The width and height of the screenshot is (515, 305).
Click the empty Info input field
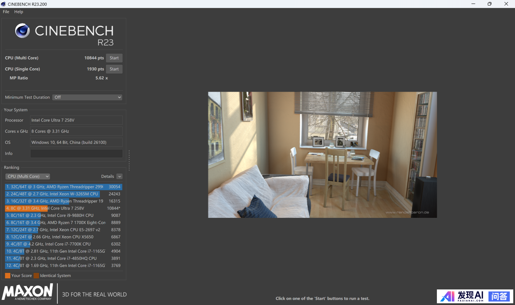click(76, 154)
